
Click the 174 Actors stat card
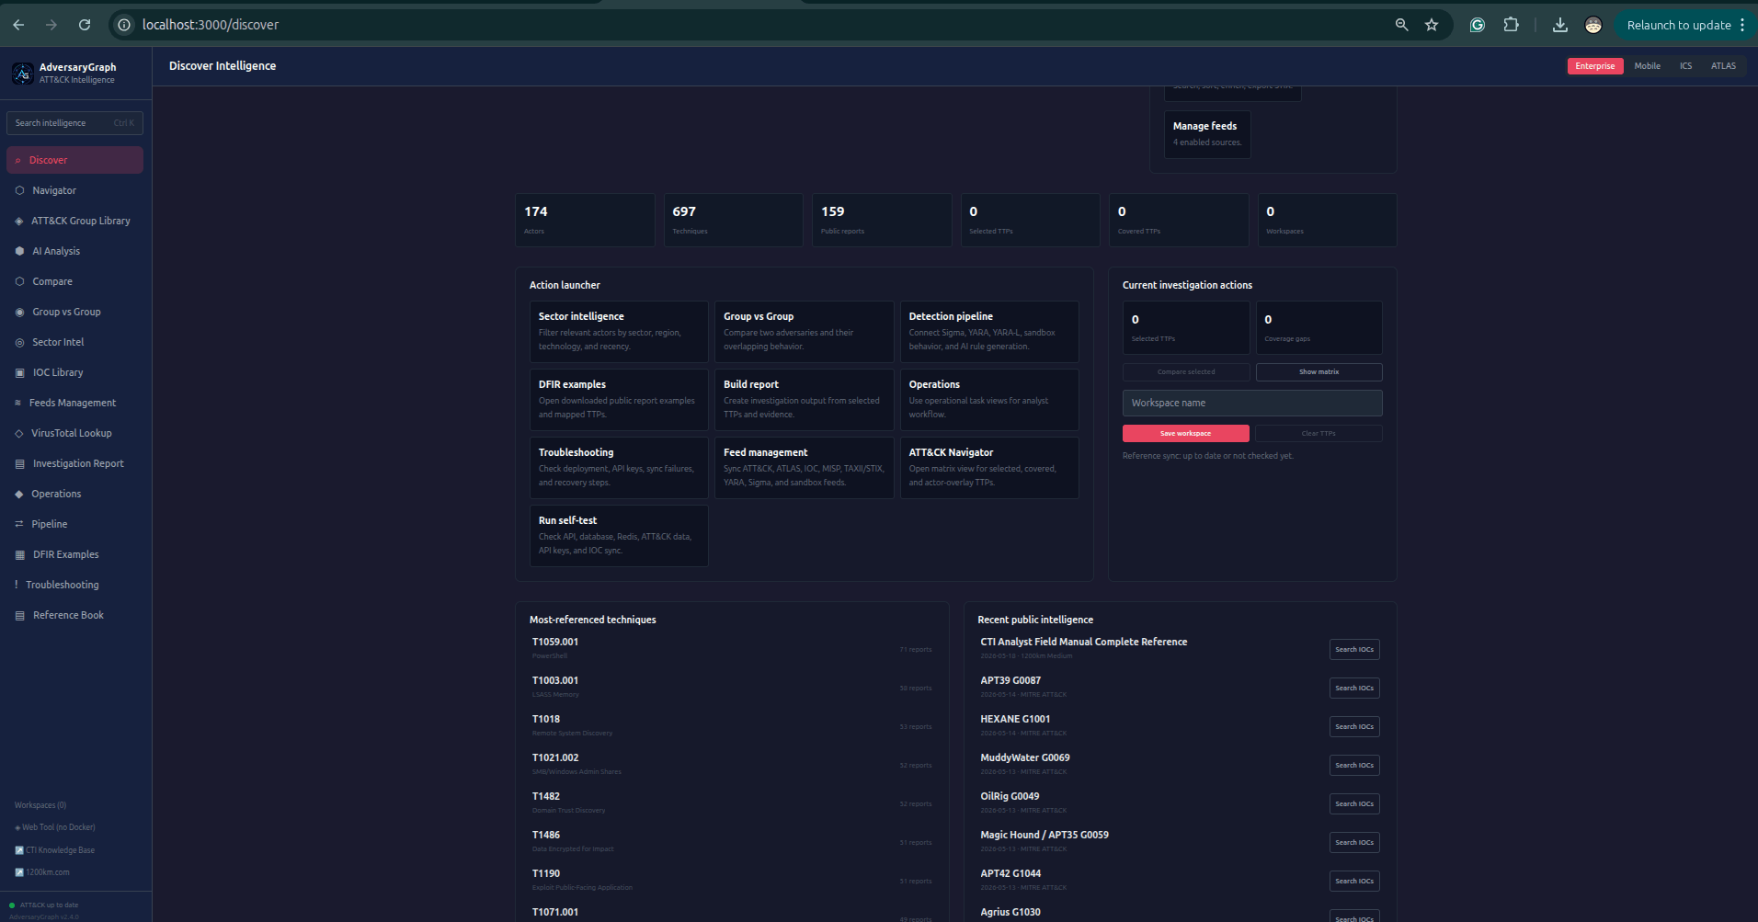(x=585, y=220)
